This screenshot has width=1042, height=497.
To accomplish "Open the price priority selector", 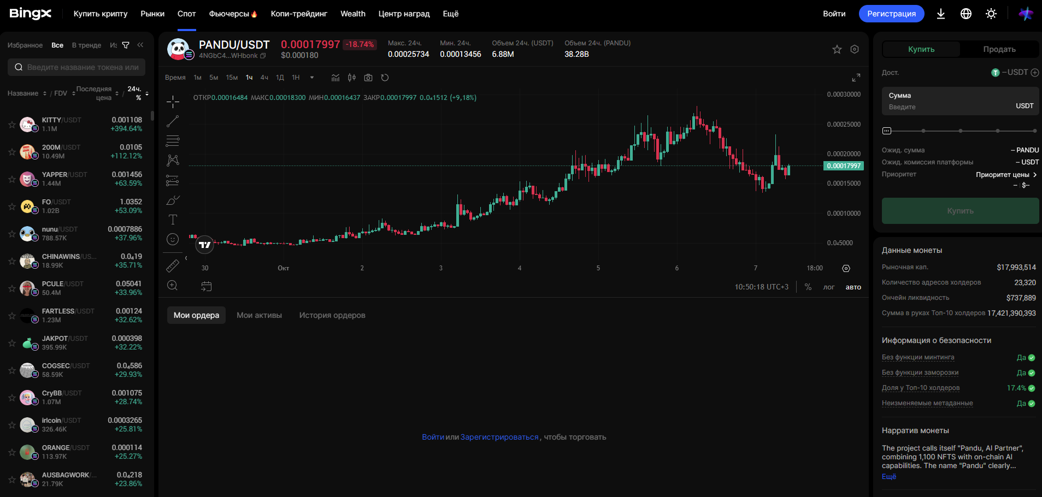I will 1006,175.
